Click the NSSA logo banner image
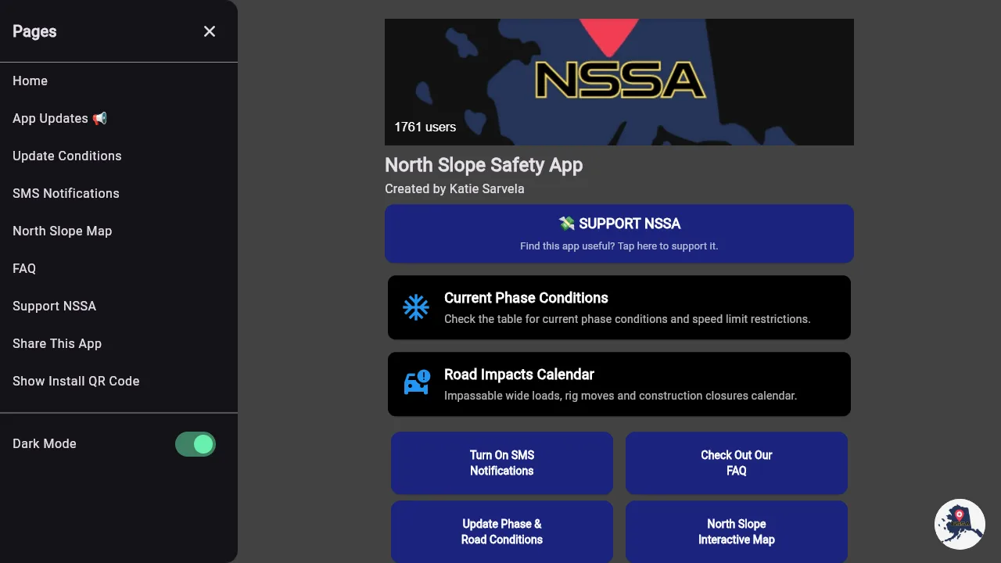Screen dimensions: 1001x563 [619, 81]
